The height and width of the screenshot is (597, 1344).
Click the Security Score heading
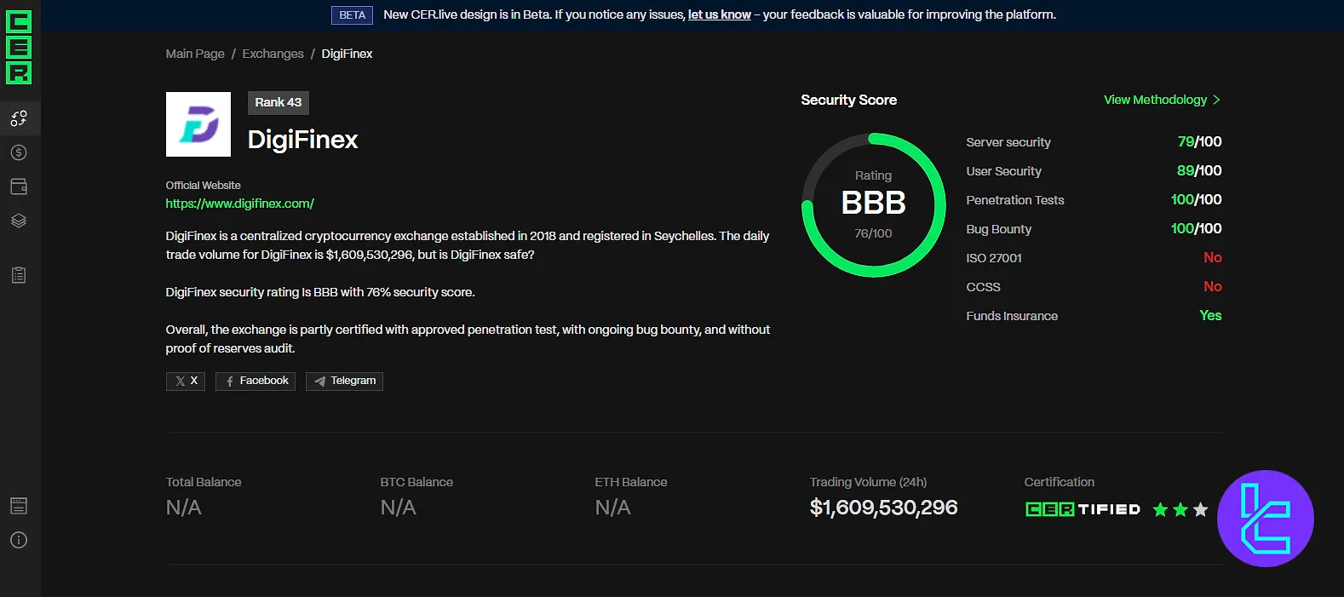coord(849,100)
